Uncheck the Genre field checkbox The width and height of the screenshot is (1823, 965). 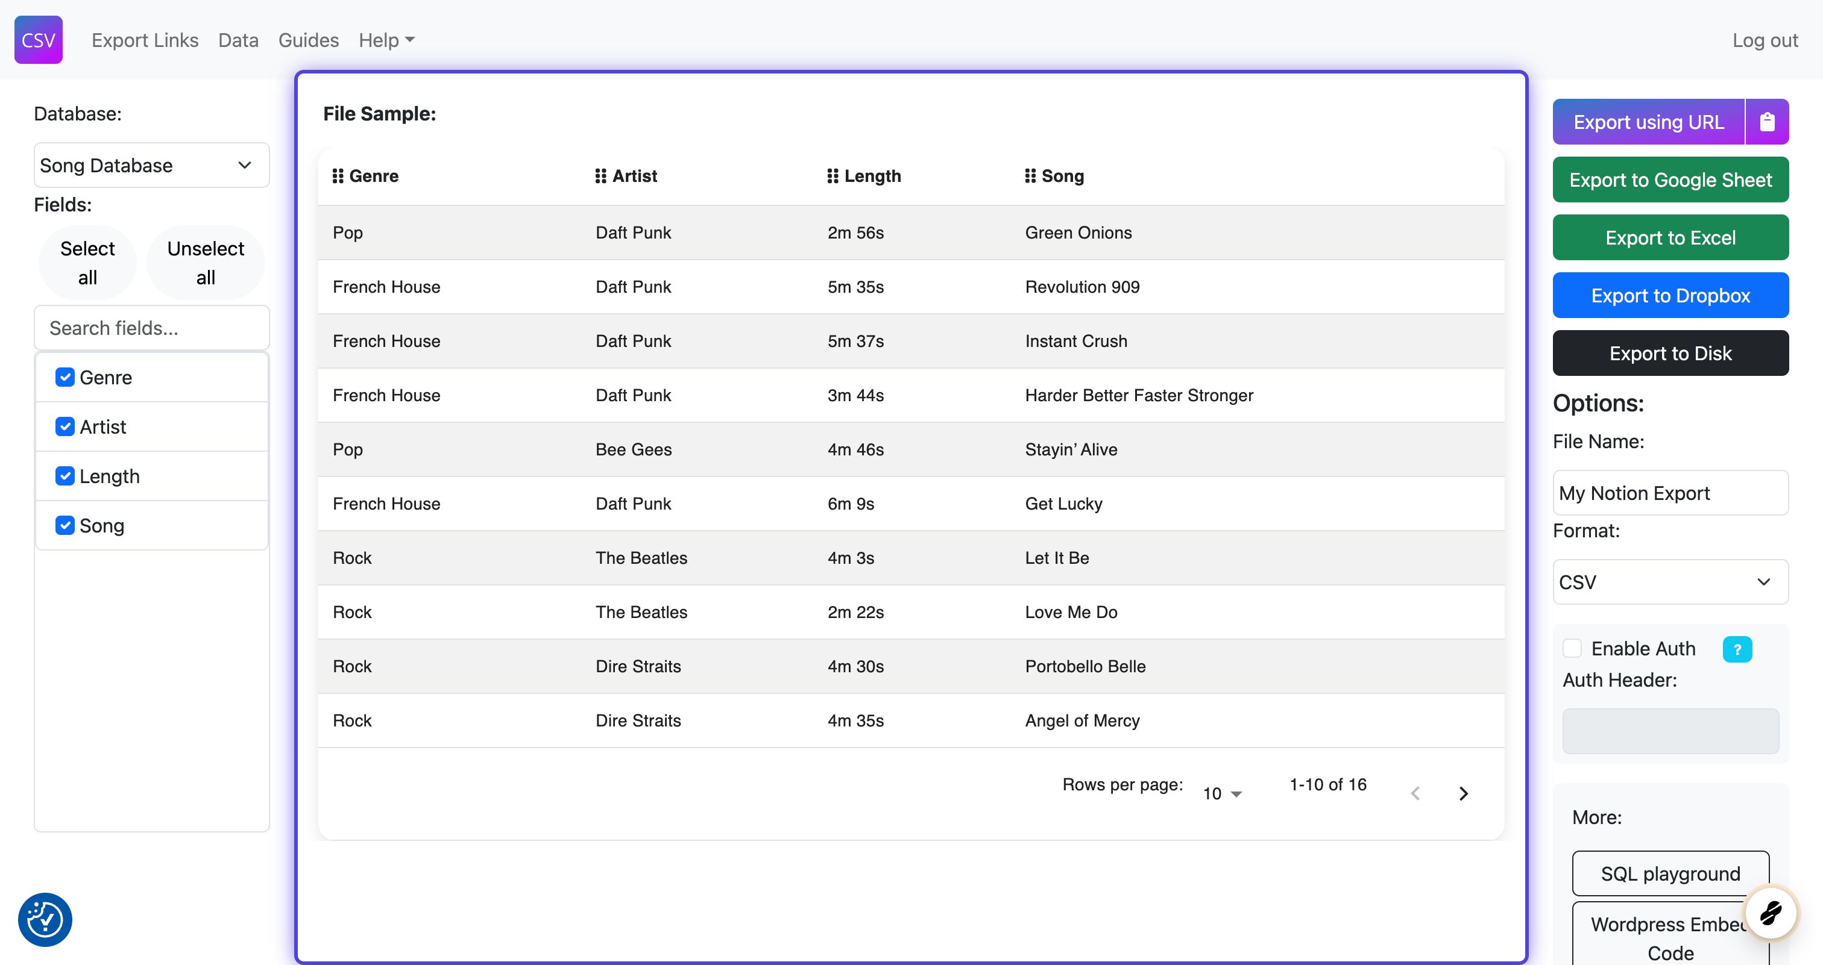65,378
